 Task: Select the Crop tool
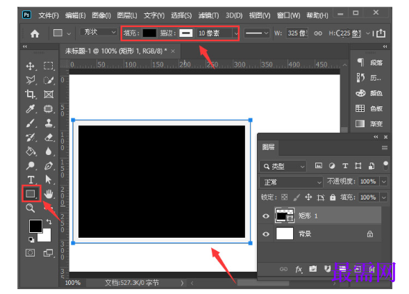[x=30, y=94]
